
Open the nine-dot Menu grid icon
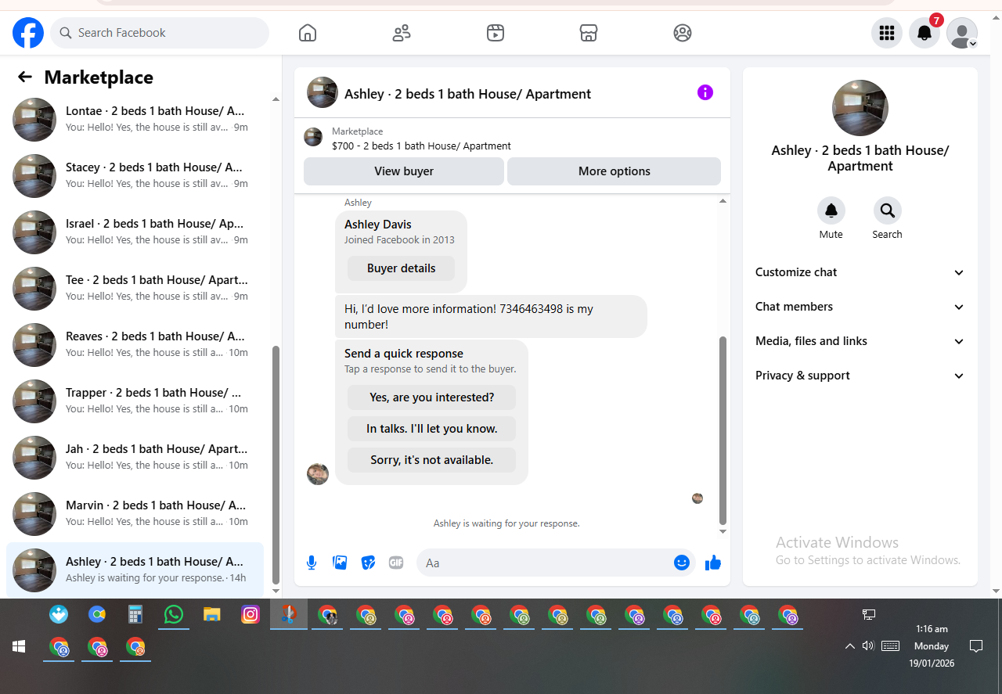click(887, 33)
